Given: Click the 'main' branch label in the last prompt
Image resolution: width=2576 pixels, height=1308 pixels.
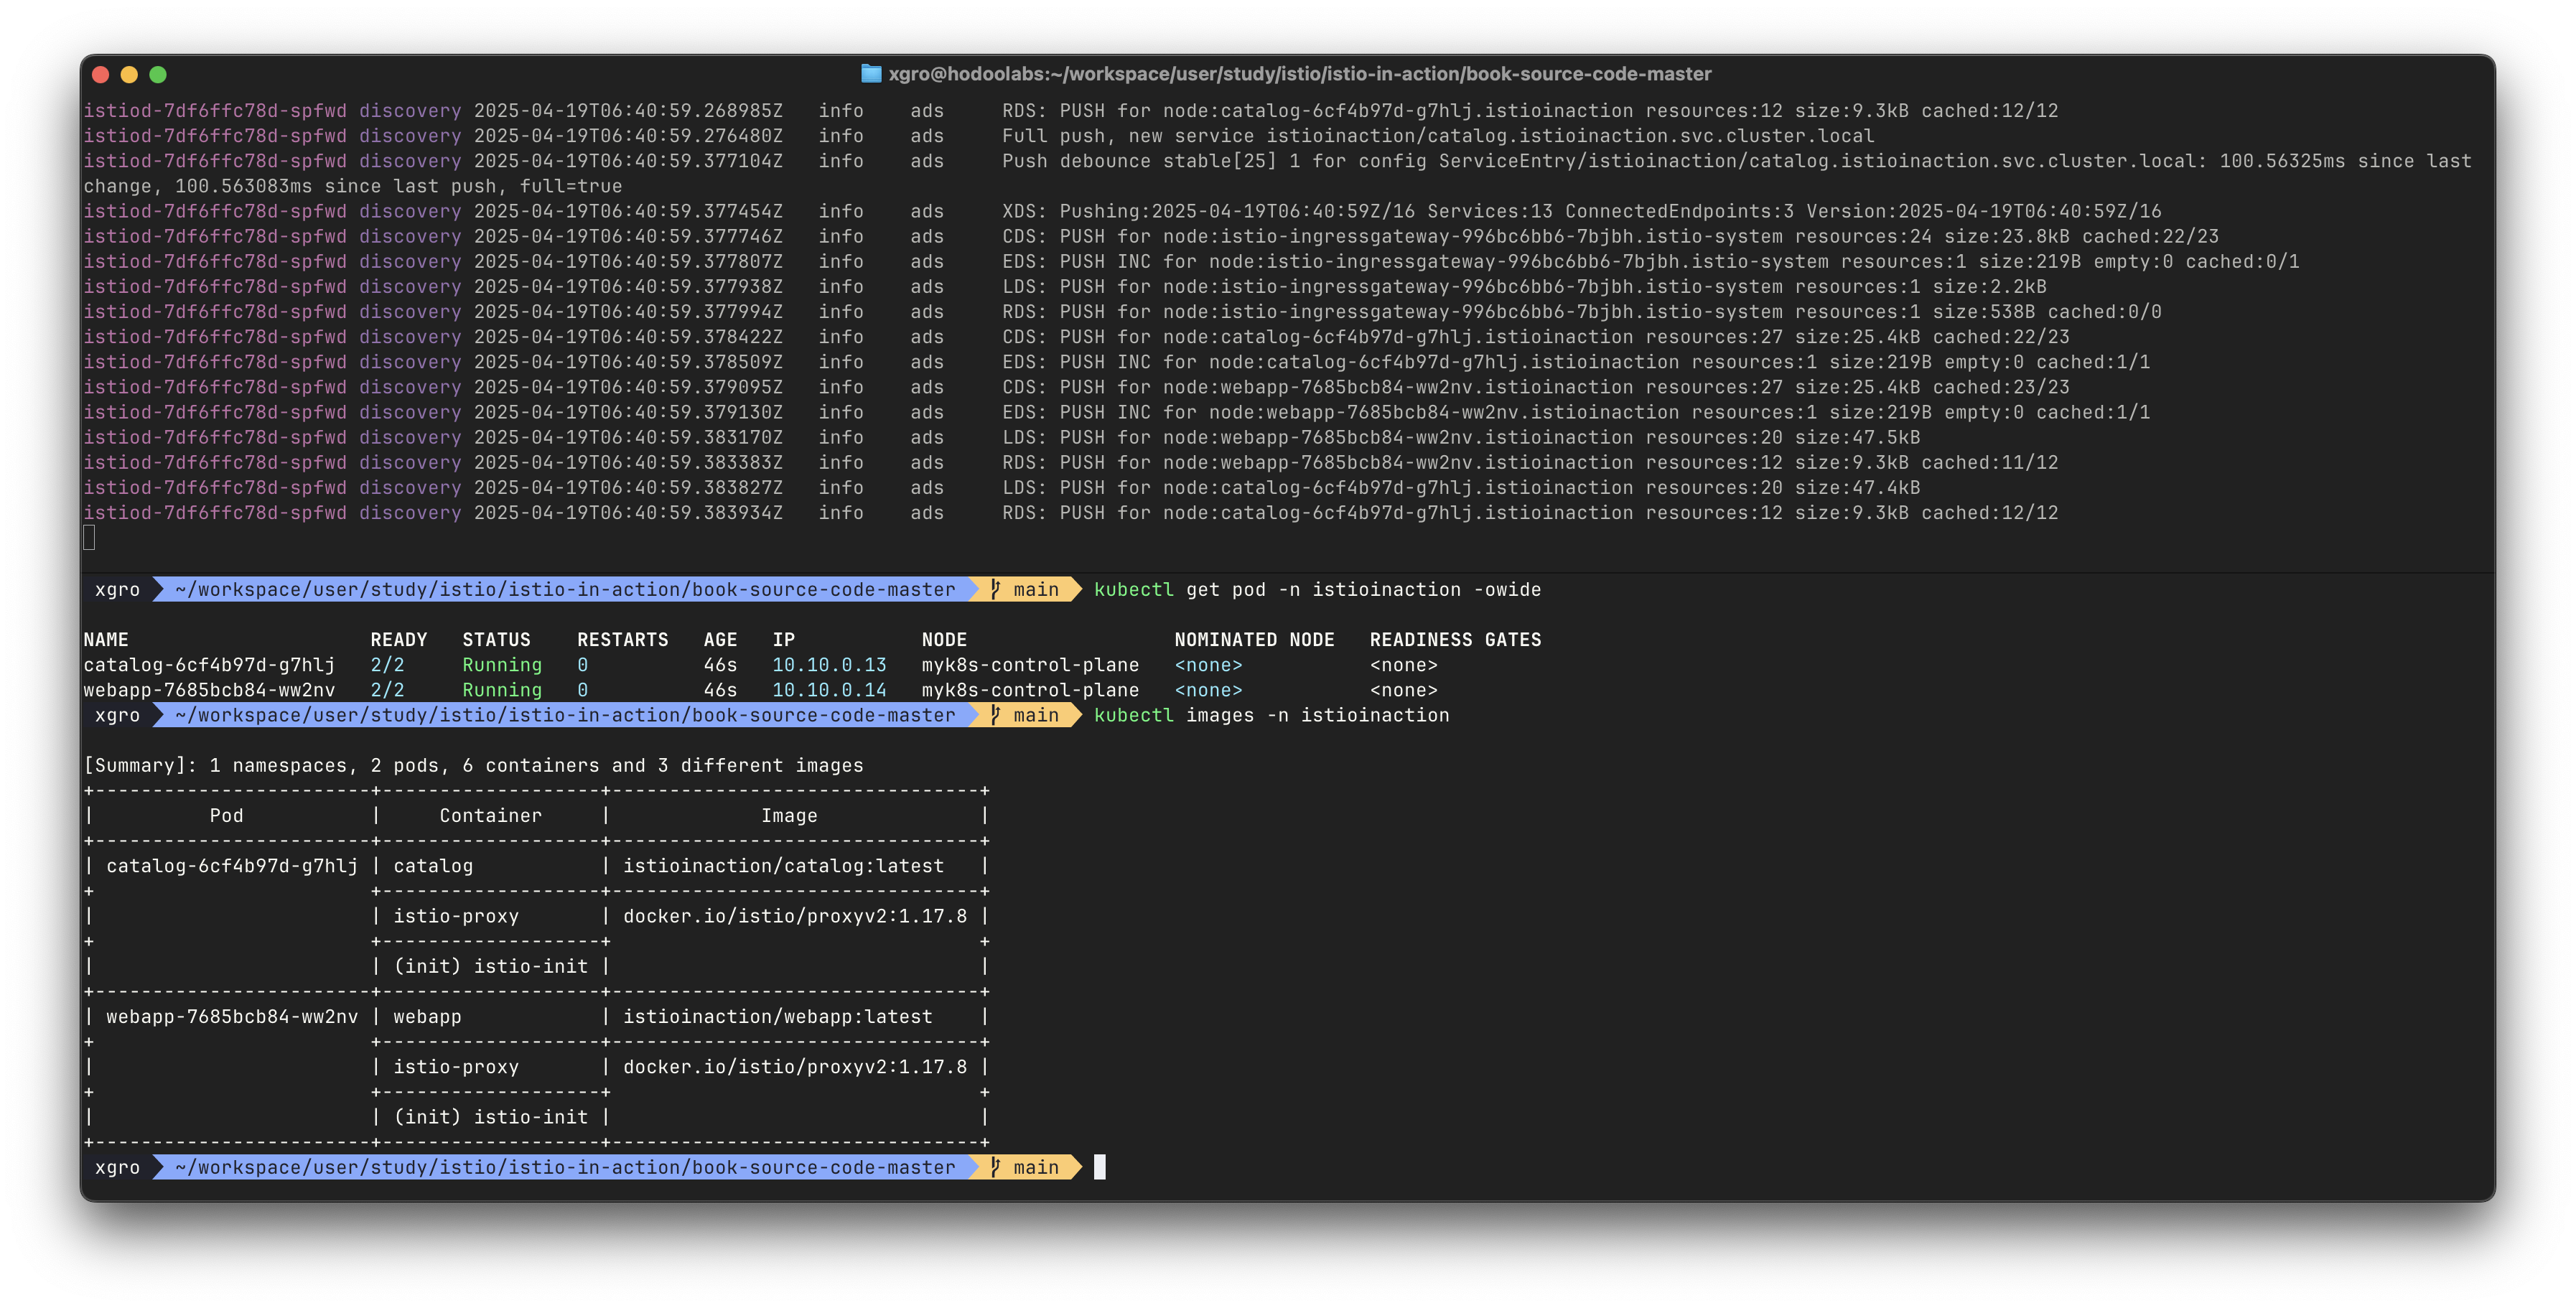Looking at the screenshot, I should [1036, 1167].
